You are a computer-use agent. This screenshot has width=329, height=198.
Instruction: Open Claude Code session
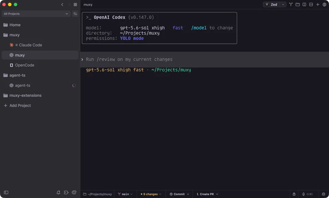point(40,45)
